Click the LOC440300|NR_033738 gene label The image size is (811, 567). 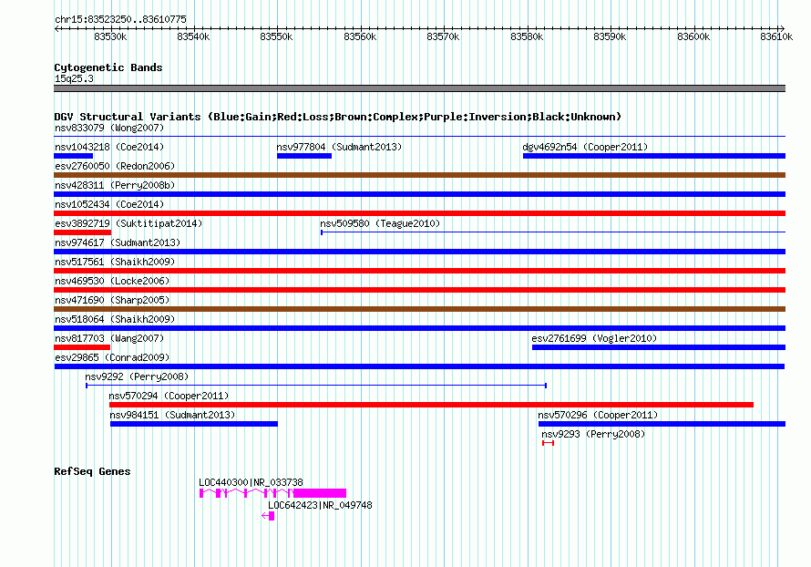(251, 482)
